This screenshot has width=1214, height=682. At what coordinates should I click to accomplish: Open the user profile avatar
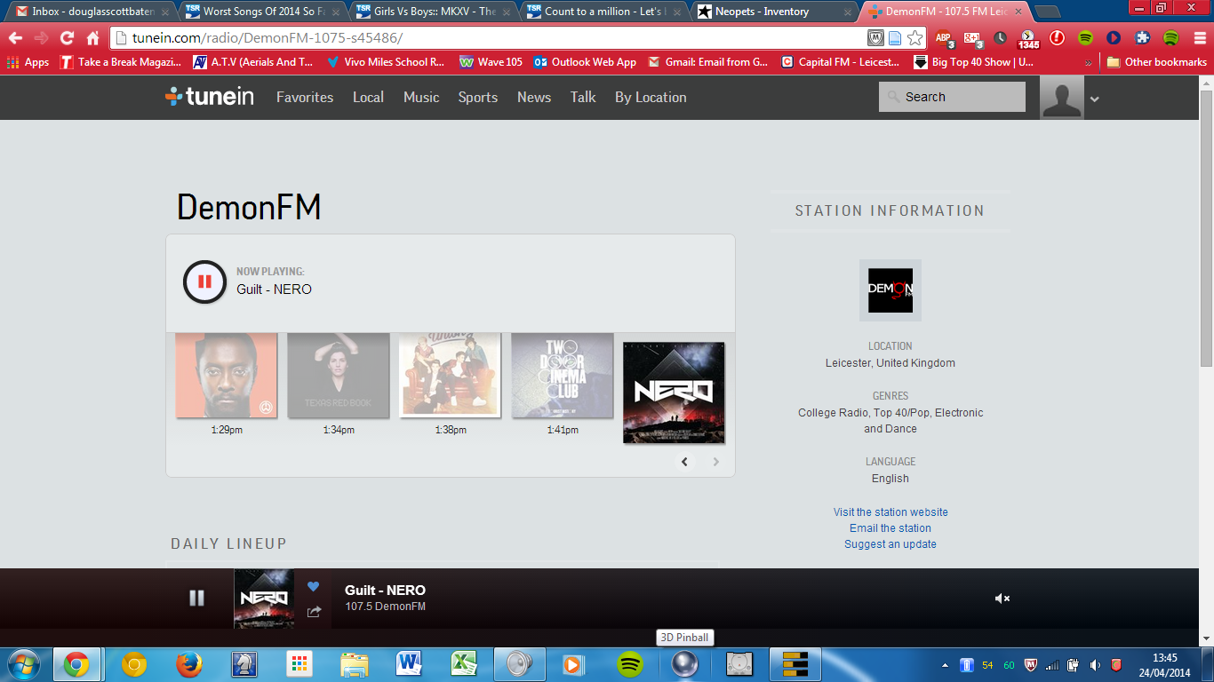(1061, 97)
